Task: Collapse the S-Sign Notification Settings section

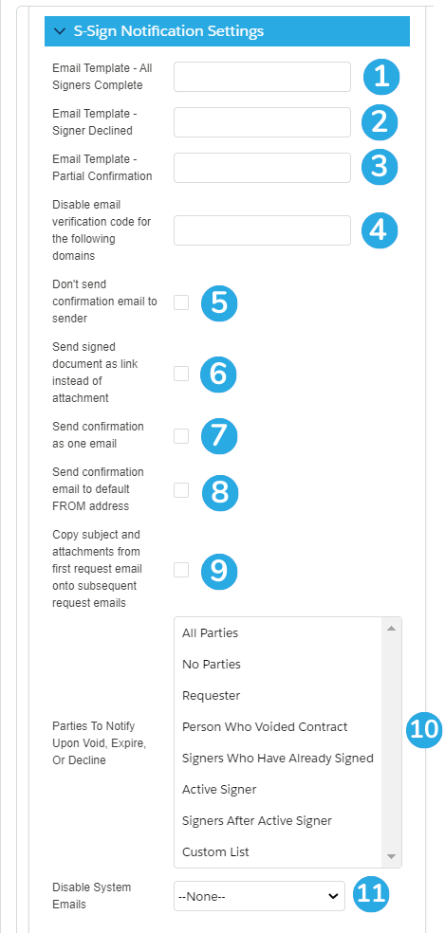Action: pyautogui.click(x=60, y=31)
